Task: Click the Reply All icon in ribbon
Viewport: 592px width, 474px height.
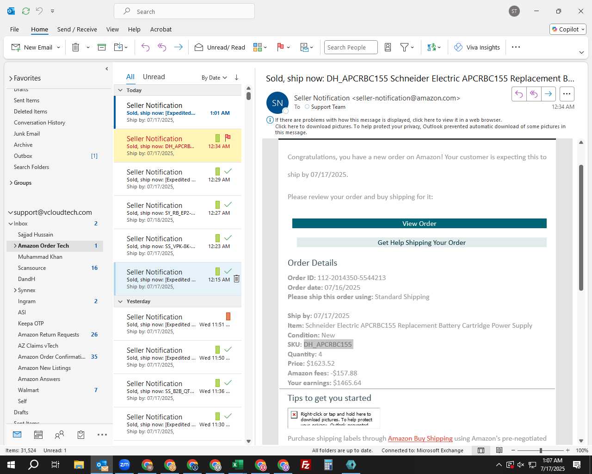Action: (162, 47)
